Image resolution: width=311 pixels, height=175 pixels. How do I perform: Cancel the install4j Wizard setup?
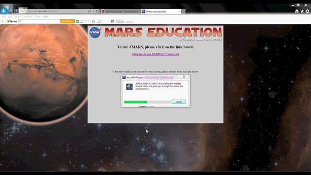click(178, 102)
